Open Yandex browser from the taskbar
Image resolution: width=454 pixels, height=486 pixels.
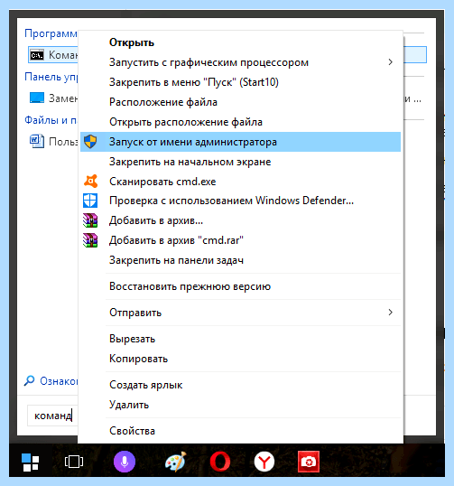(x=264, y=462)
